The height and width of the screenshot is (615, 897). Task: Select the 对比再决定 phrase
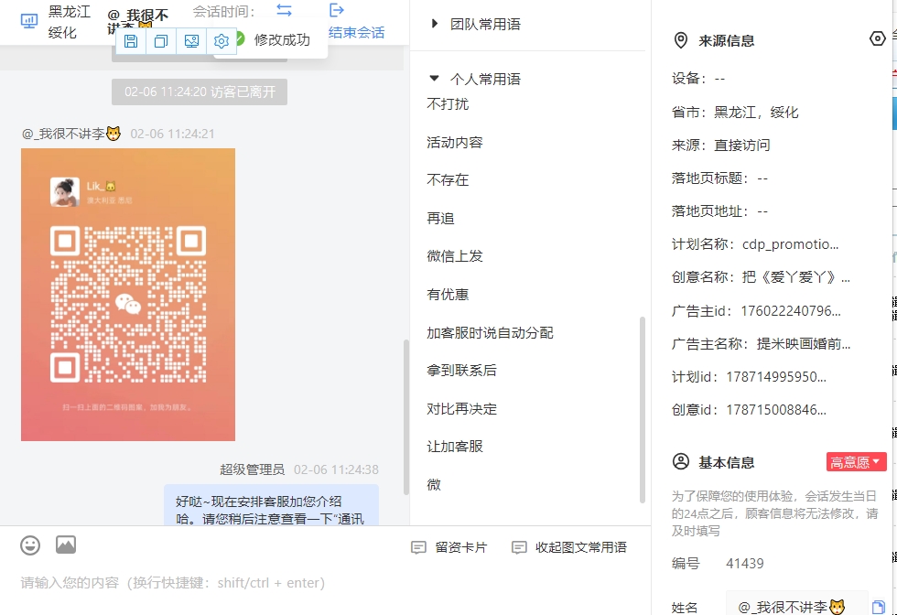click(x=461, y=408)
